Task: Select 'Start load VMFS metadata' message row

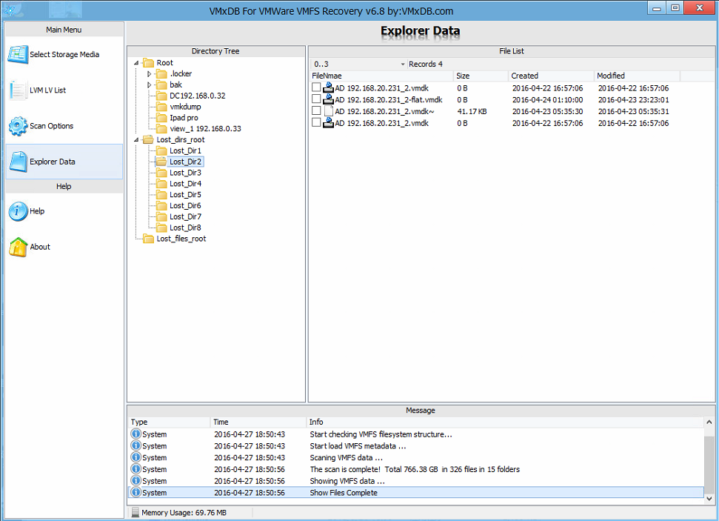Action: click(416, 445)
